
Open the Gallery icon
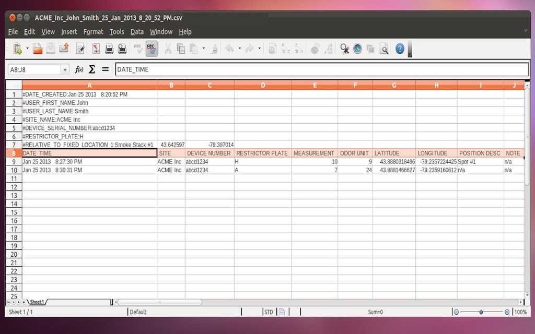[x=370, y=49]
